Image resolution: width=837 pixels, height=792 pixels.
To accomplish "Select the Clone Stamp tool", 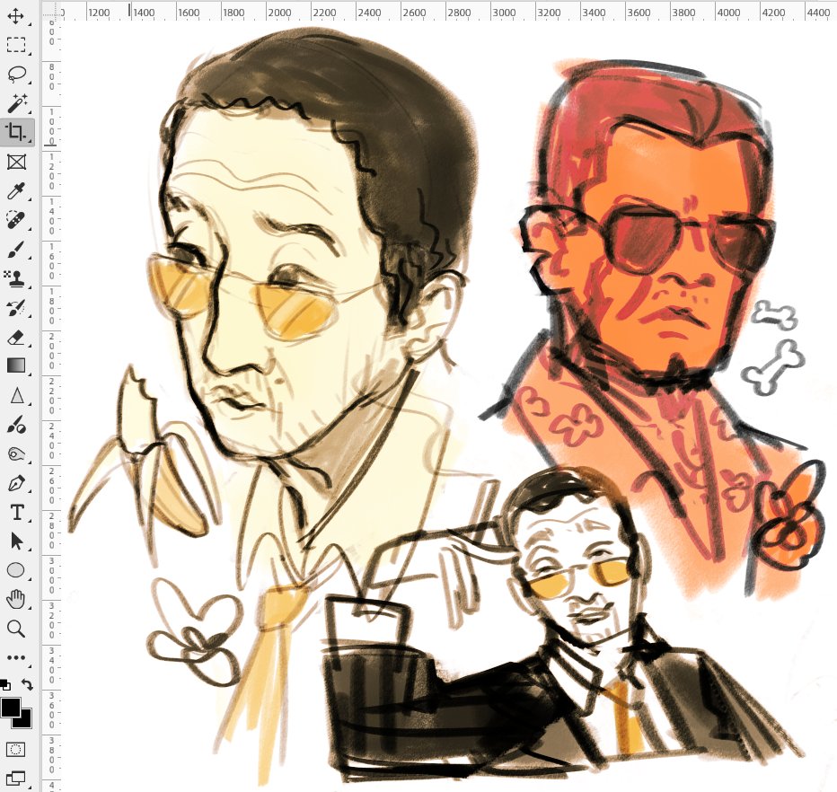I will point(16,278).
